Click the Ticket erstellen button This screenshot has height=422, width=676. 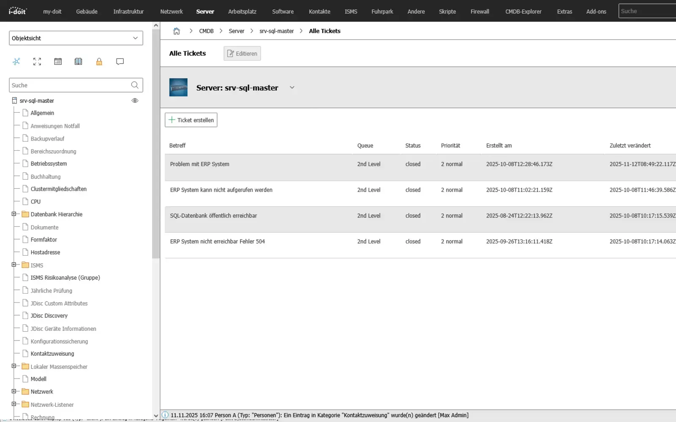[x=191, y=120]
